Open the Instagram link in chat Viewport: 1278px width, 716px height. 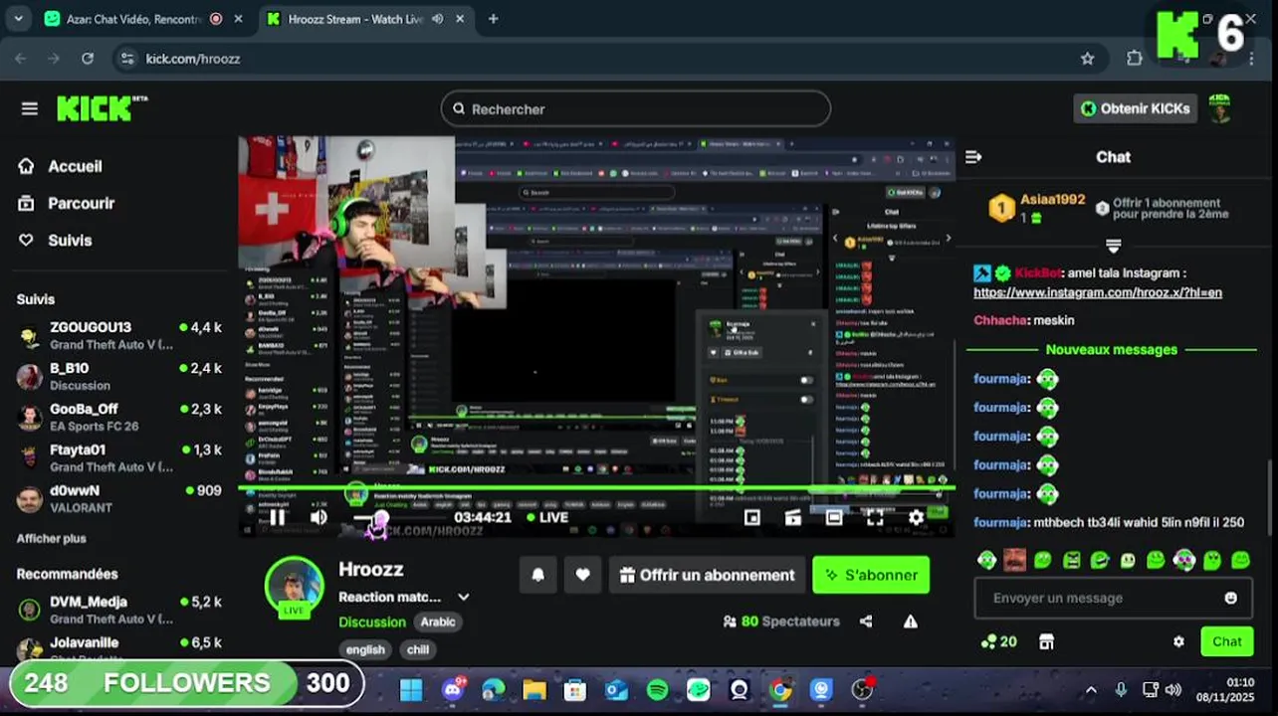click(x=1098, y=292)
